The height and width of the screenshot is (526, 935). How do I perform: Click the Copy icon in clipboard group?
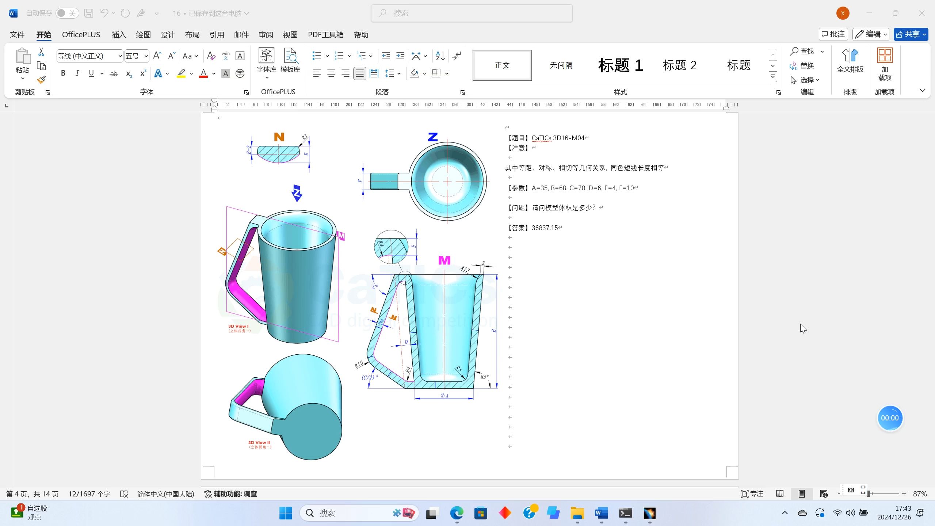pos(41,66)
